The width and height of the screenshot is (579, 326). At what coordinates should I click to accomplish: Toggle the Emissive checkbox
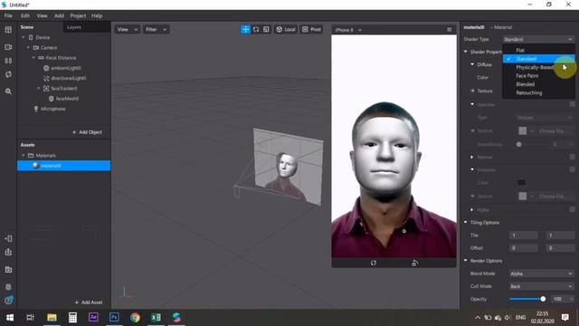click(572, 170)
